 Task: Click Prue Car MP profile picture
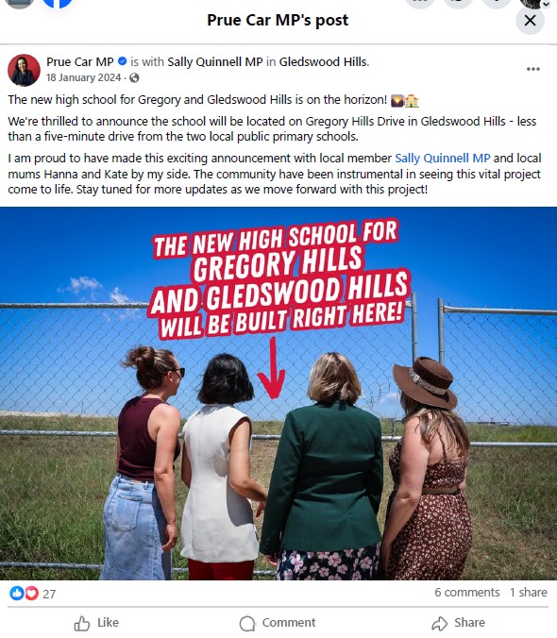coord(24,70)
